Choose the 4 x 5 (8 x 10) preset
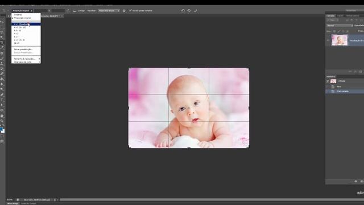The width and height of the screenshot is (364, 205). pos(26,27)
